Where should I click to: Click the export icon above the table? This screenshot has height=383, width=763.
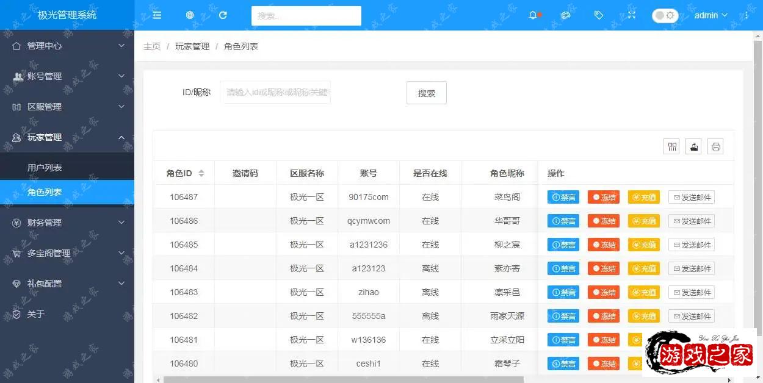coord(693,146)
